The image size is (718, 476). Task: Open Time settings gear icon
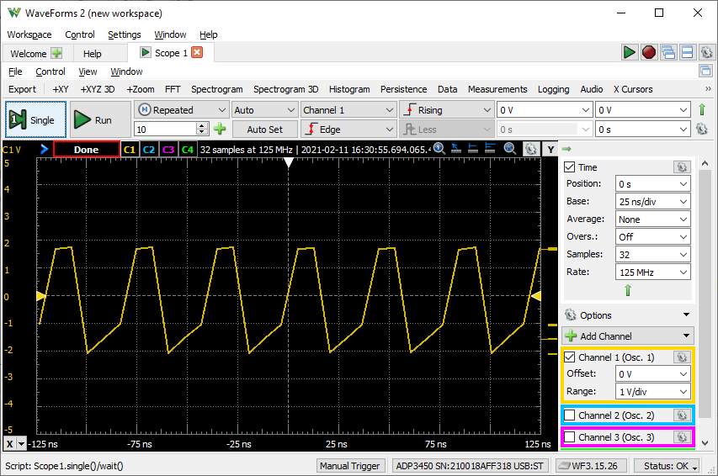tap(682, 167)
